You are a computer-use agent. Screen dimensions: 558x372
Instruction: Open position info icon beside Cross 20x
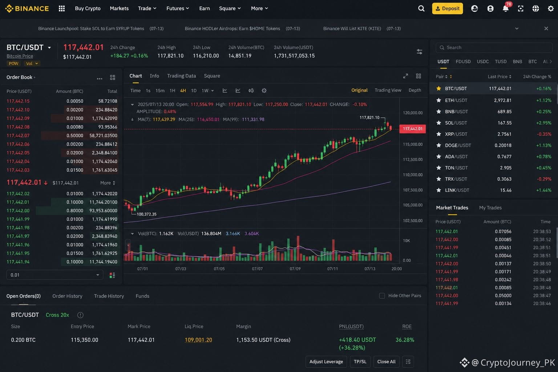click(x=80, y=315)
